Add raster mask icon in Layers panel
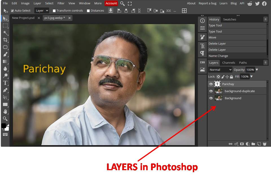The height and width of the screenshot is (175, 271). click(x=242, y=144)
